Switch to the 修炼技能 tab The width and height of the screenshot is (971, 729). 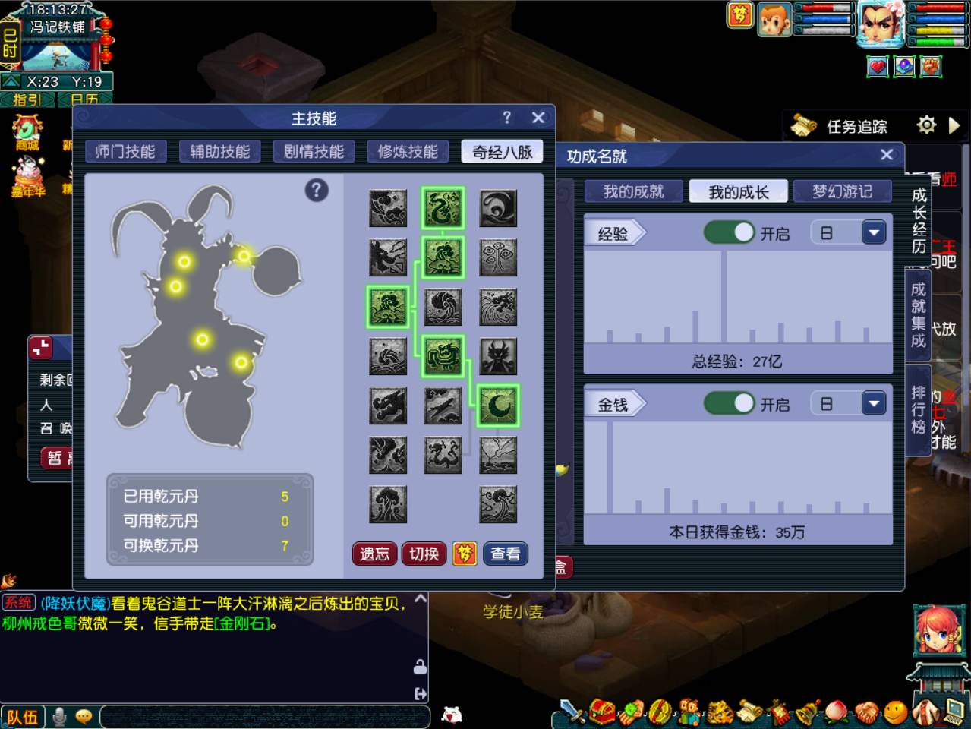pyautogui.click(x=408, y=151)
